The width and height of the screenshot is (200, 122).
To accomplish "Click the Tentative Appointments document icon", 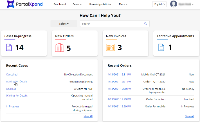I will 161,47.
